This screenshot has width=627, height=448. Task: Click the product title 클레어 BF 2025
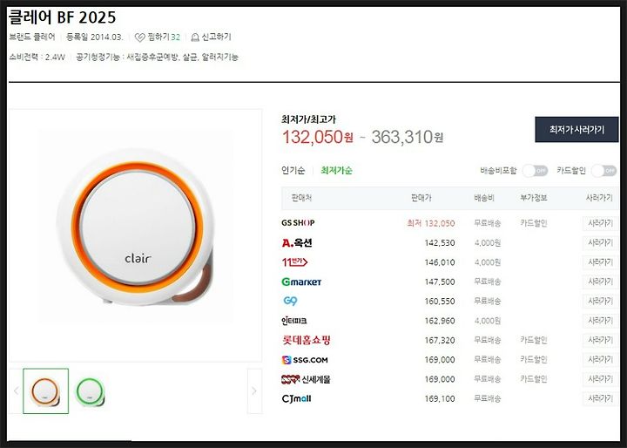click(x=62, y=17)
